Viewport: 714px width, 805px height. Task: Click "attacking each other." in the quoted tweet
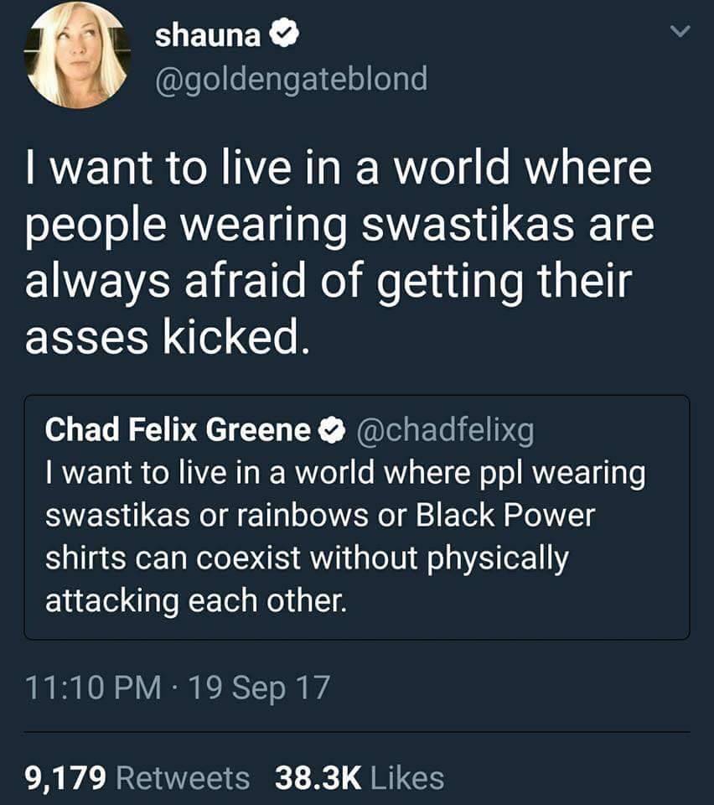point(194,600)
